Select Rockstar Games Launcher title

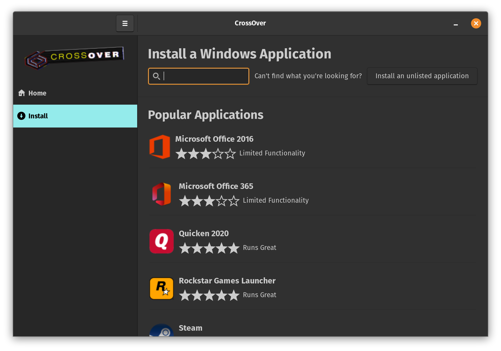[227, 281]
